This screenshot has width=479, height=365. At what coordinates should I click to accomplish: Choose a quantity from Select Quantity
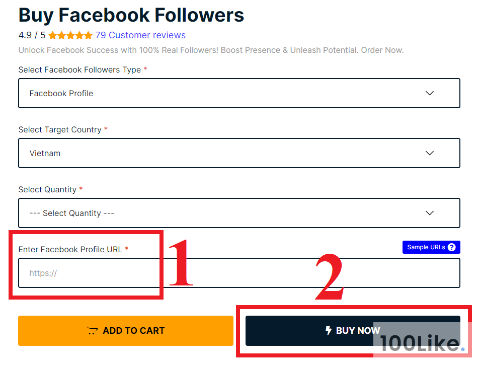point(239,213)
